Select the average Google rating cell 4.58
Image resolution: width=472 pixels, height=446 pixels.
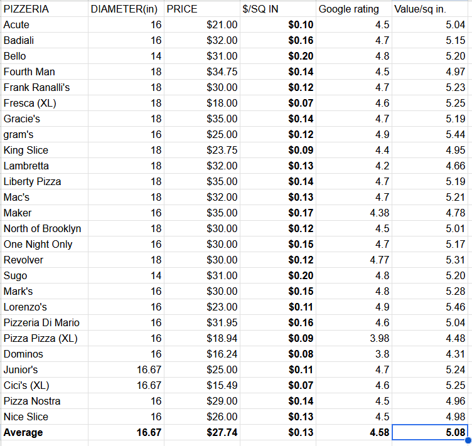pos(354,432)
